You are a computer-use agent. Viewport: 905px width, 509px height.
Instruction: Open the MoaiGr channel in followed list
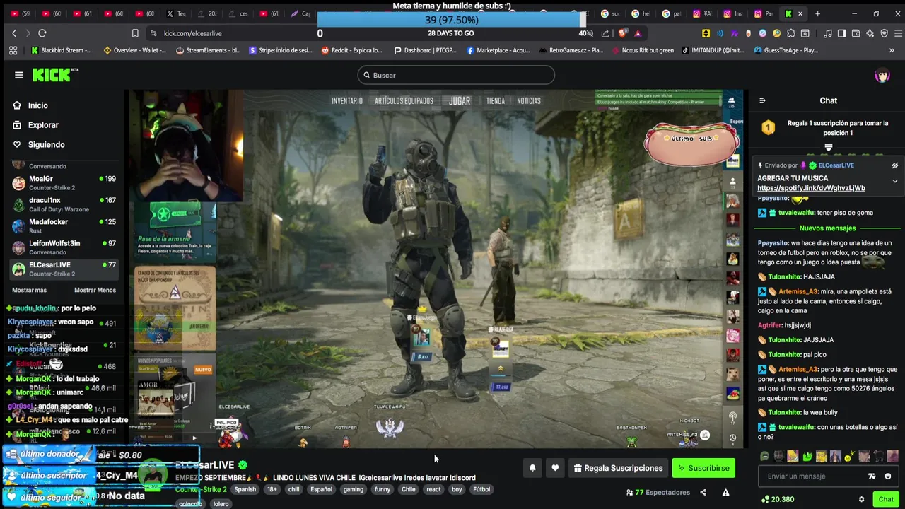pos(64,183)
